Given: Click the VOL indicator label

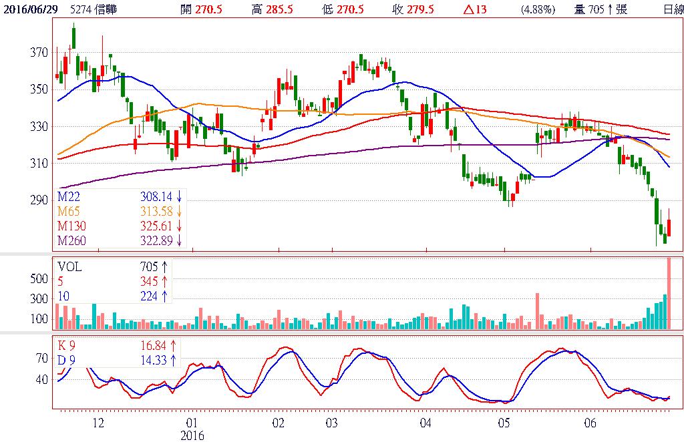Looking at the screenshot, I should pos(69,265).
